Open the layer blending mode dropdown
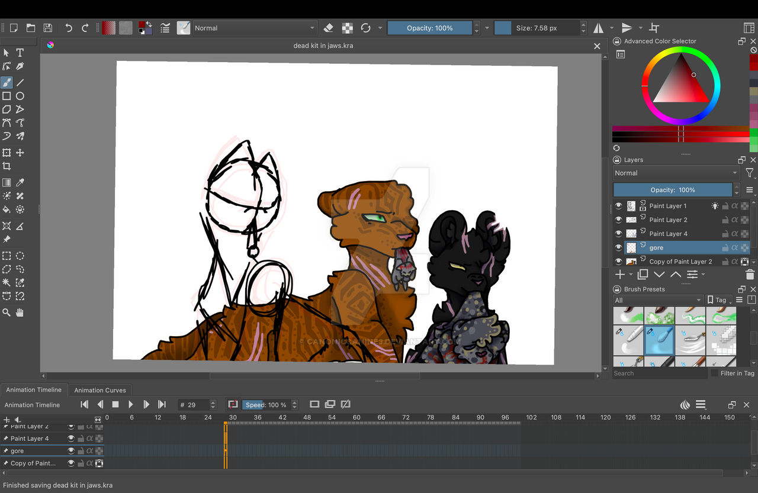This screenshot has width=758, height=493. coord(676,173)
